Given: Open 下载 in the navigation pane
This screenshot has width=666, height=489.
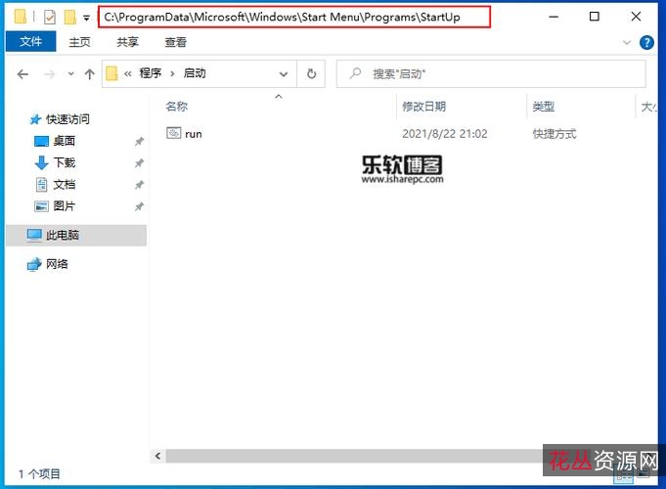Looking at the screenshot, I should pos(65,162).
